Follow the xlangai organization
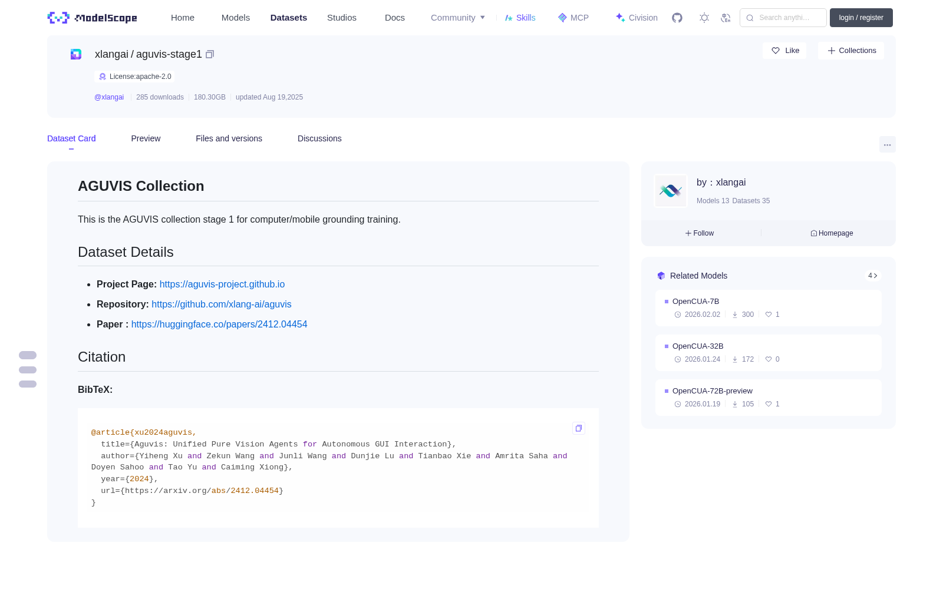The image size is (943, 589). (700, 233)
